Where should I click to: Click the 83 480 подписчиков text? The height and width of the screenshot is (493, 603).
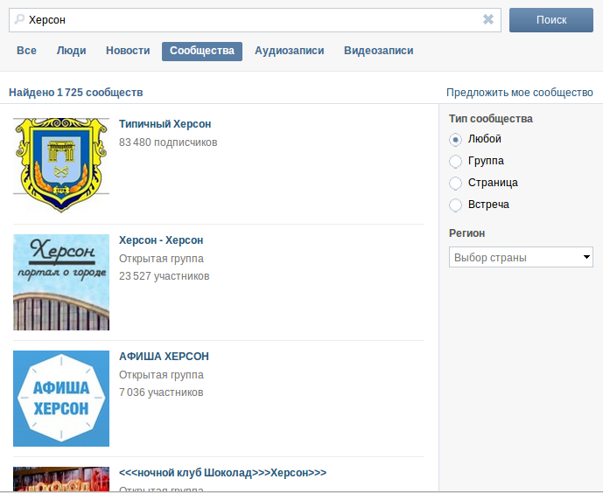coord(168,142)
